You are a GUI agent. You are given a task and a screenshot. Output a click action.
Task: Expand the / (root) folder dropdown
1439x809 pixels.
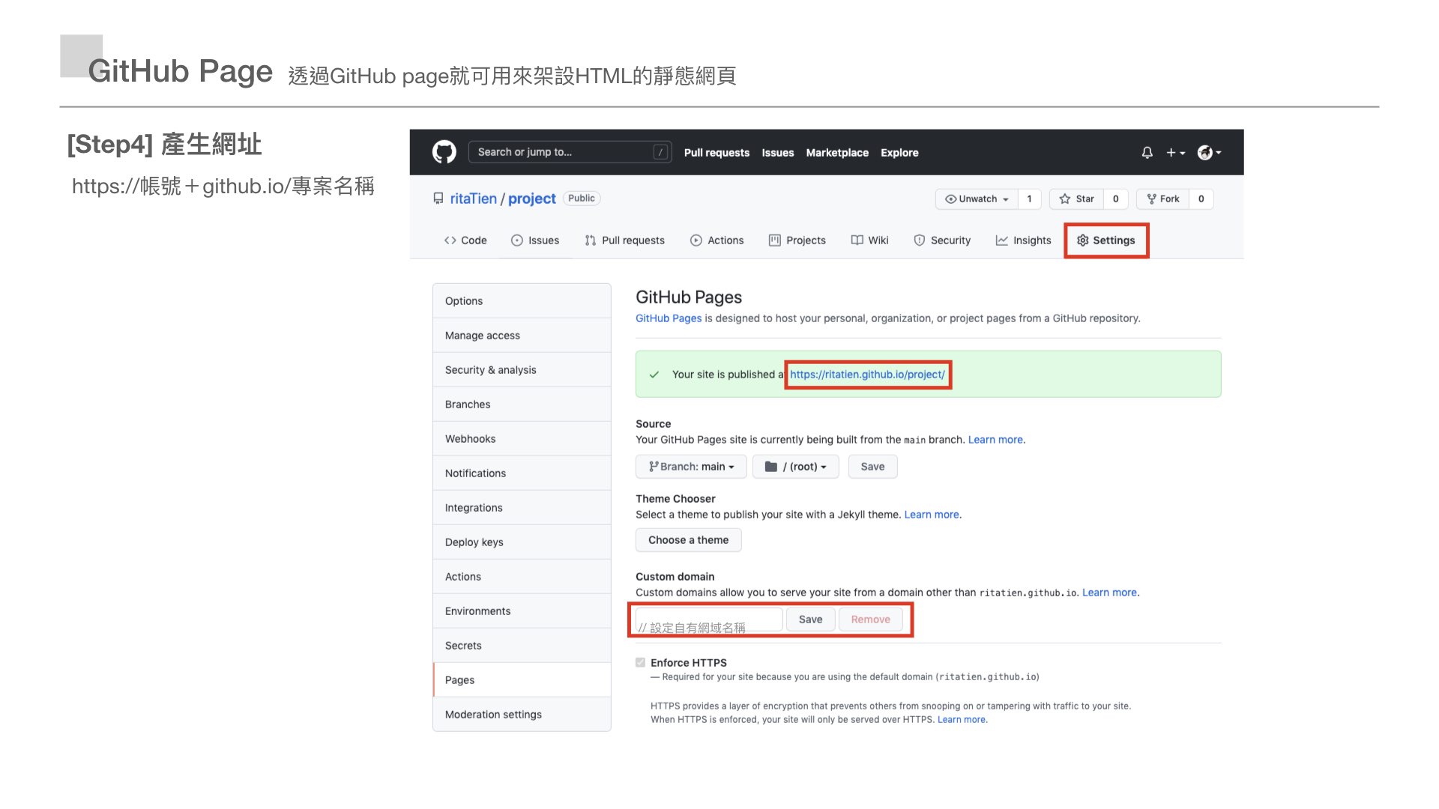[795, 467]
